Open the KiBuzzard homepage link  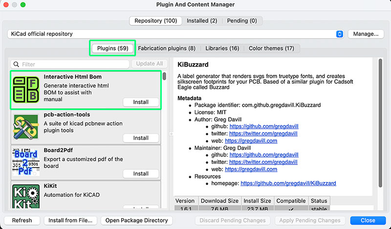(x=288, y=183)
